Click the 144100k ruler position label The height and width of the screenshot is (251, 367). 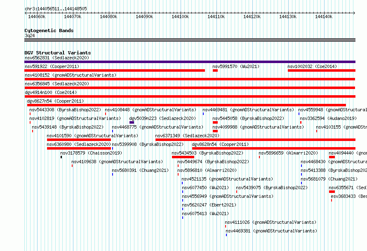(x=180, y=16)
